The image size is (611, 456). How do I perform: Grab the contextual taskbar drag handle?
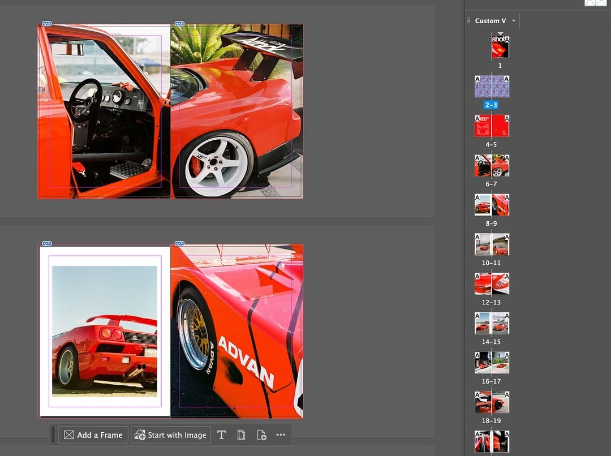click(53, 435)
